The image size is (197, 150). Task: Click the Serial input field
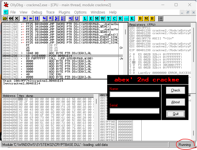(135, 111)
